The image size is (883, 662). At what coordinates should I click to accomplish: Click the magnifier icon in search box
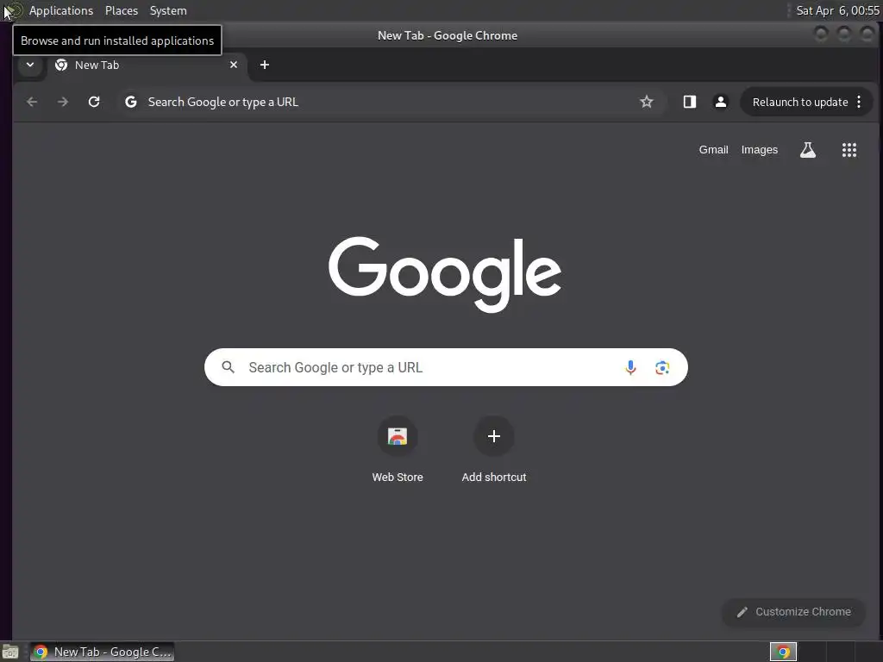click(x=228, y=367)
